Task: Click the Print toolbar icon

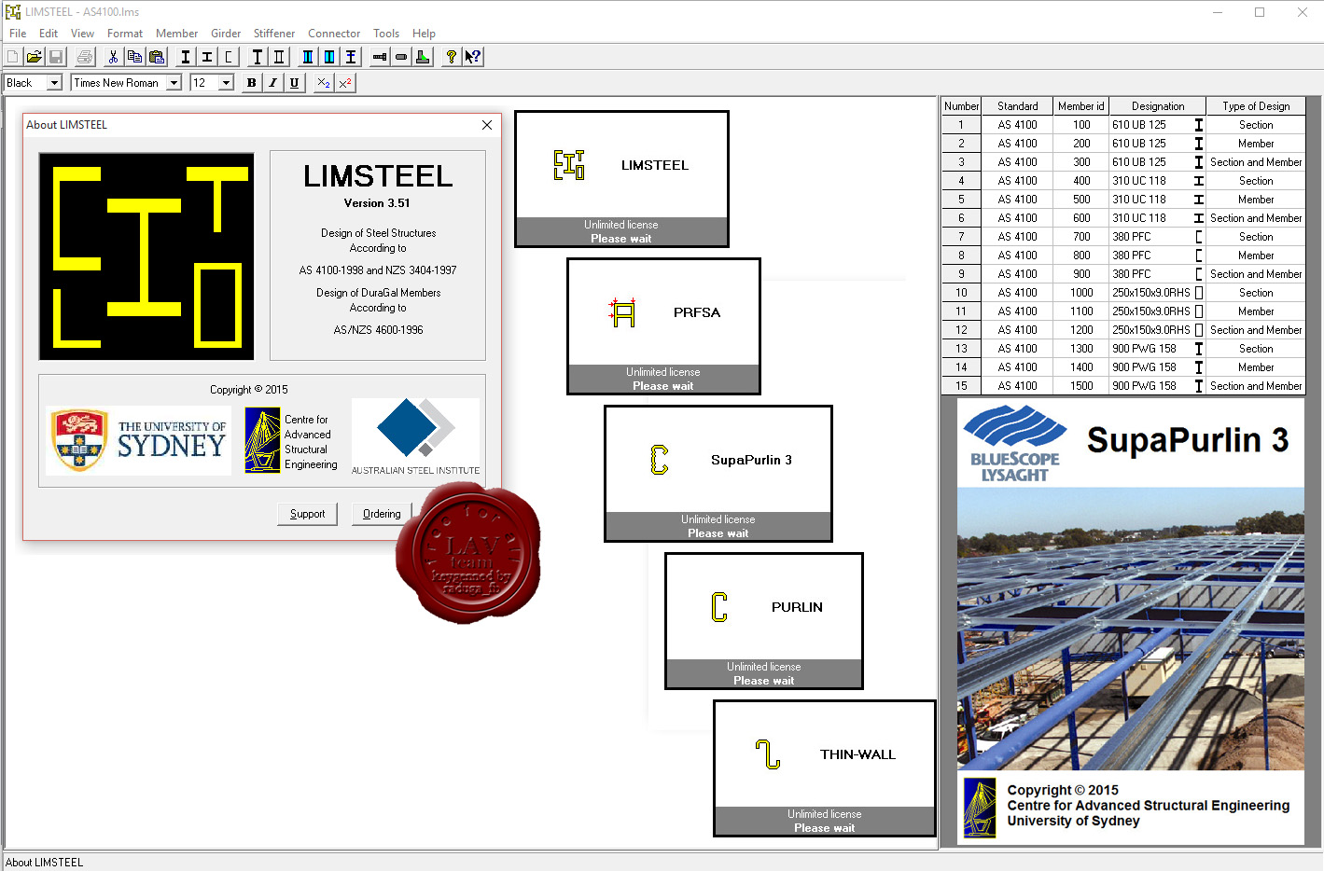Action: (x=85, y=57)
